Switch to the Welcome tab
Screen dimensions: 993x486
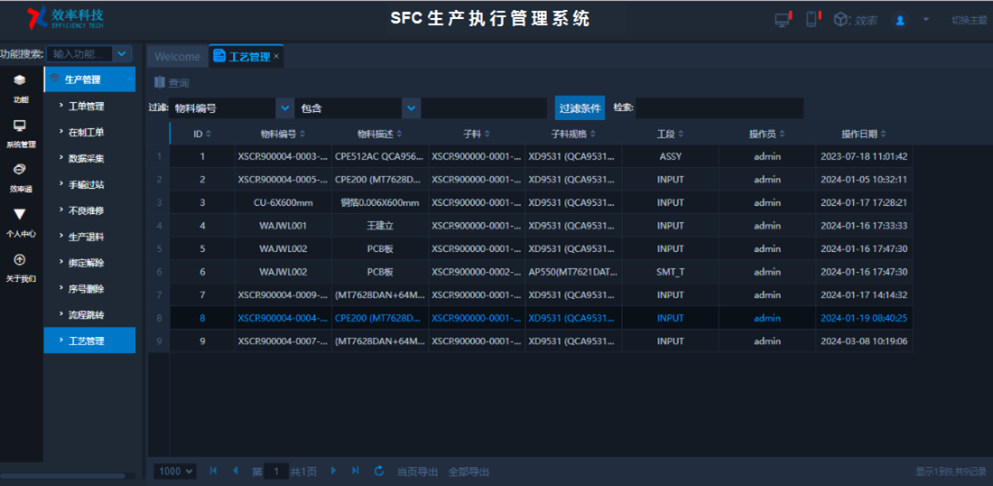tap(177, 56)
